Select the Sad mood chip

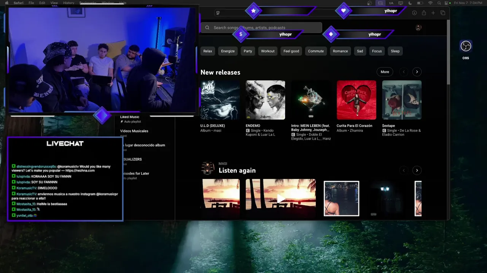coord(360,51)
